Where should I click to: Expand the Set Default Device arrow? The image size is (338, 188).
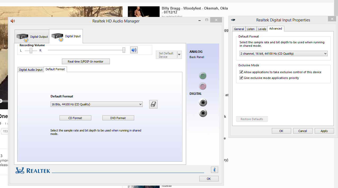coord(179,55)
